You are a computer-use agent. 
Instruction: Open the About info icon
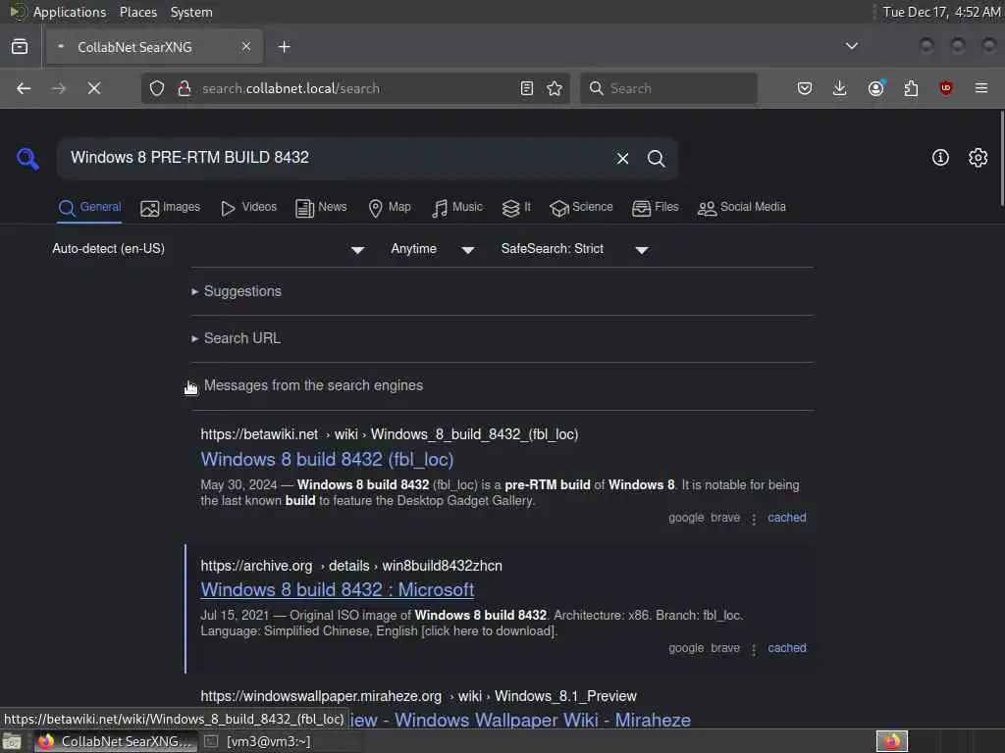click(x=940, y=158)
